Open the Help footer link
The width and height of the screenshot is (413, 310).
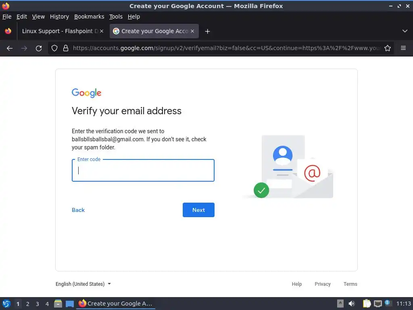click(296, 284)
